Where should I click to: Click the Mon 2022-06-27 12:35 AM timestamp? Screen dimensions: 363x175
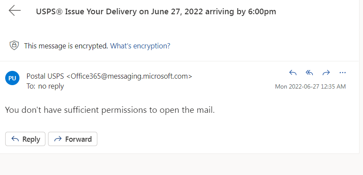click(310, 86)
